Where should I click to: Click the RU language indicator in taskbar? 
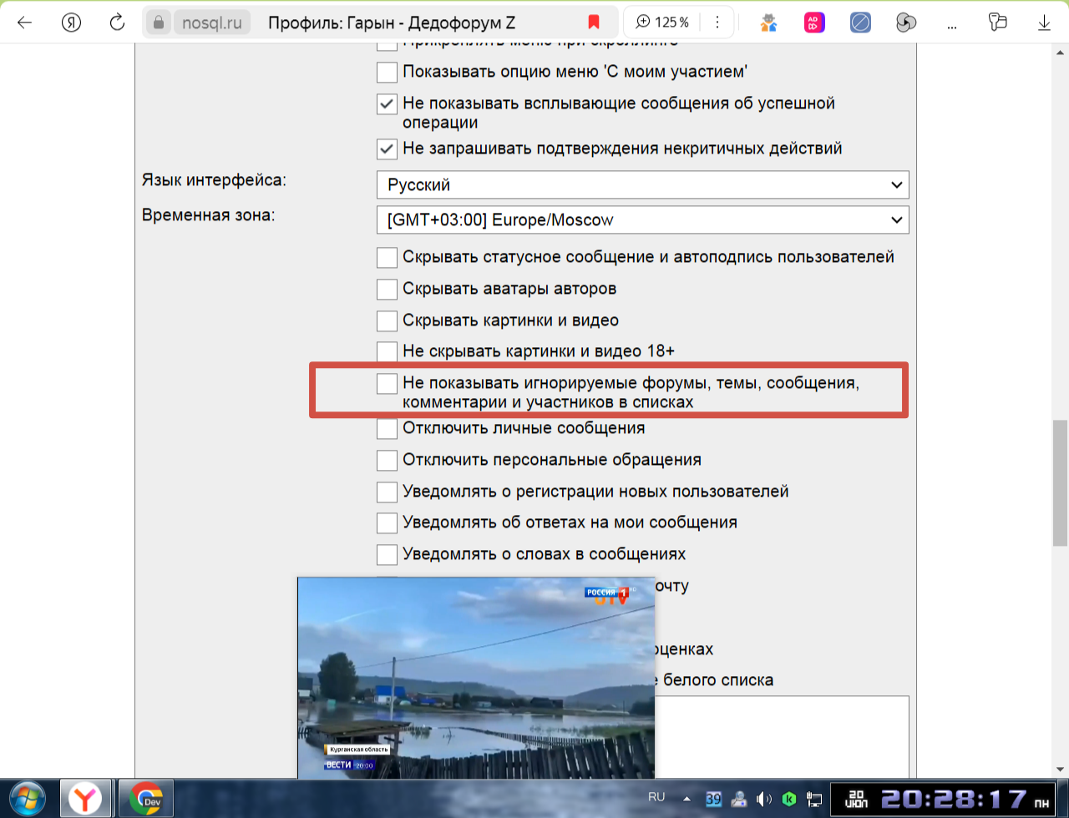(x=656, y=797)
